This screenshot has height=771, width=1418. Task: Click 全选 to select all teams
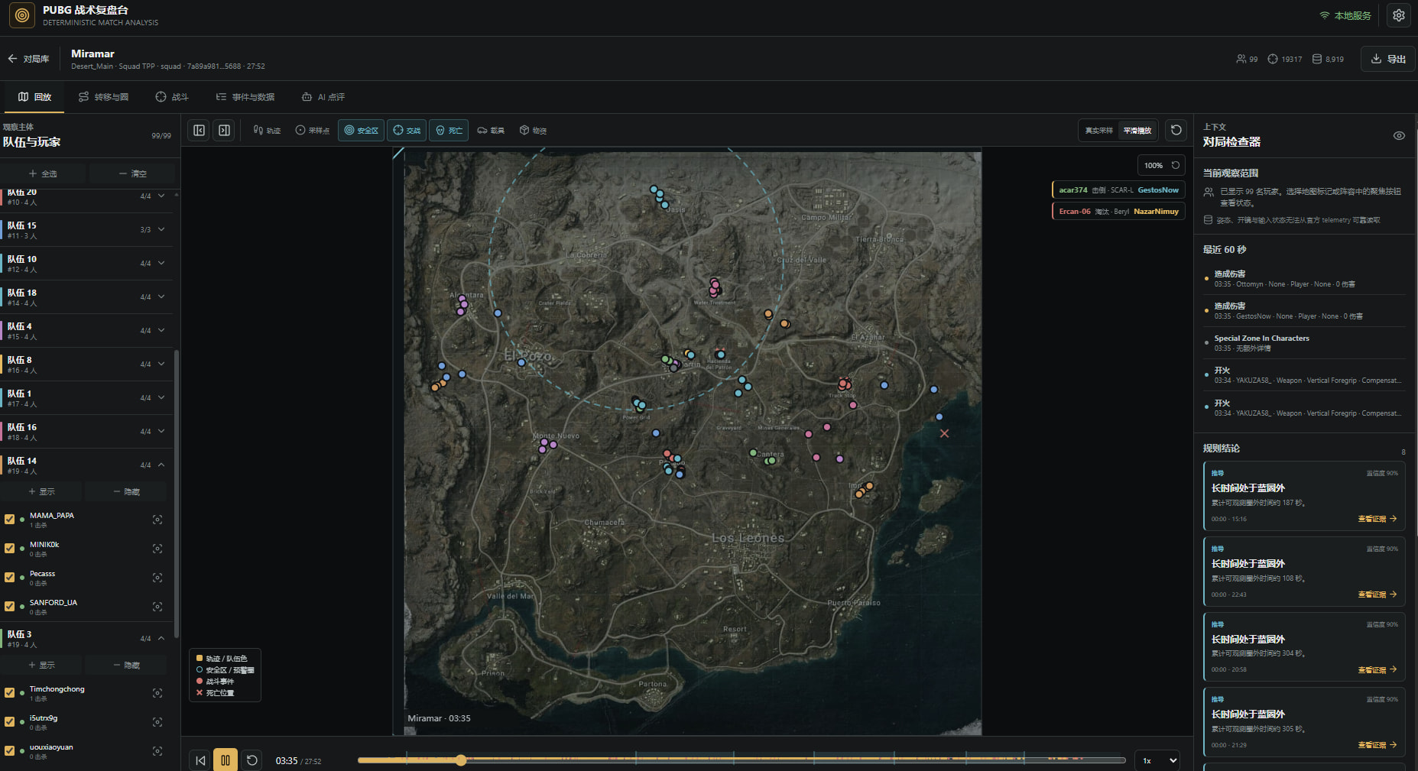coord(43,173)
